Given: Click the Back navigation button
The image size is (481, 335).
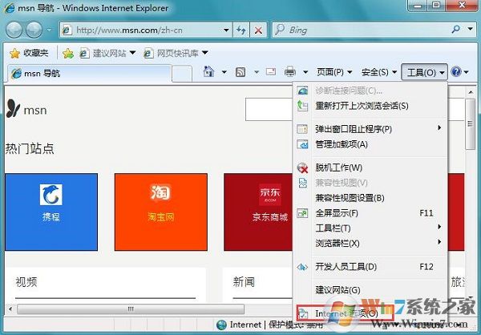Looking at the screenshot, I should [x=14, y=30].
